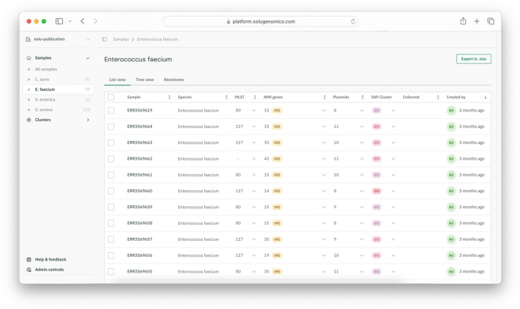Open Admin controls icon
Image resolution: width=520 pixels, height=309 pixels.
click(x=29, y=270)
